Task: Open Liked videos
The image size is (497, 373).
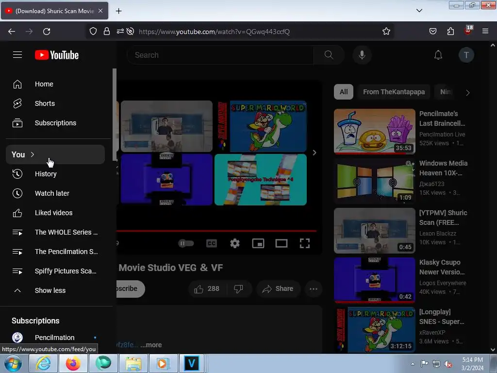Action: (x=55, y=213)
